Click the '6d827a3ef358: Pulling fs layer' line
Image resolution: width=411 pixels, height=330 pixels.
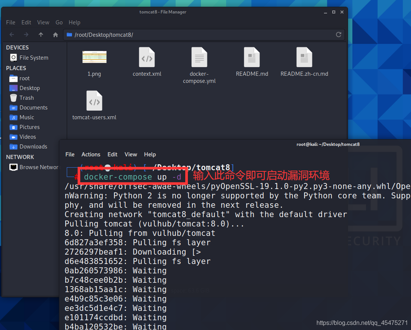(137, 242)
